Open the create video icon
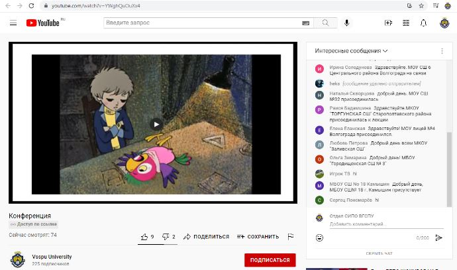The height and width of the screenshot is (270, 457). click(x=388, y=23)
